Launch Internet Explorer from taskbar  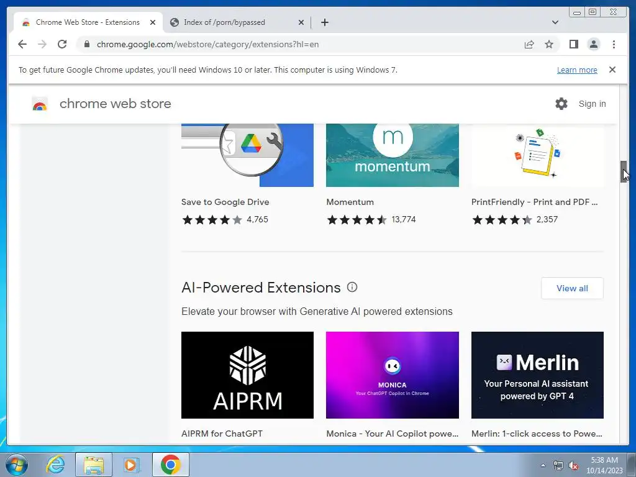[x=55, y=465]
